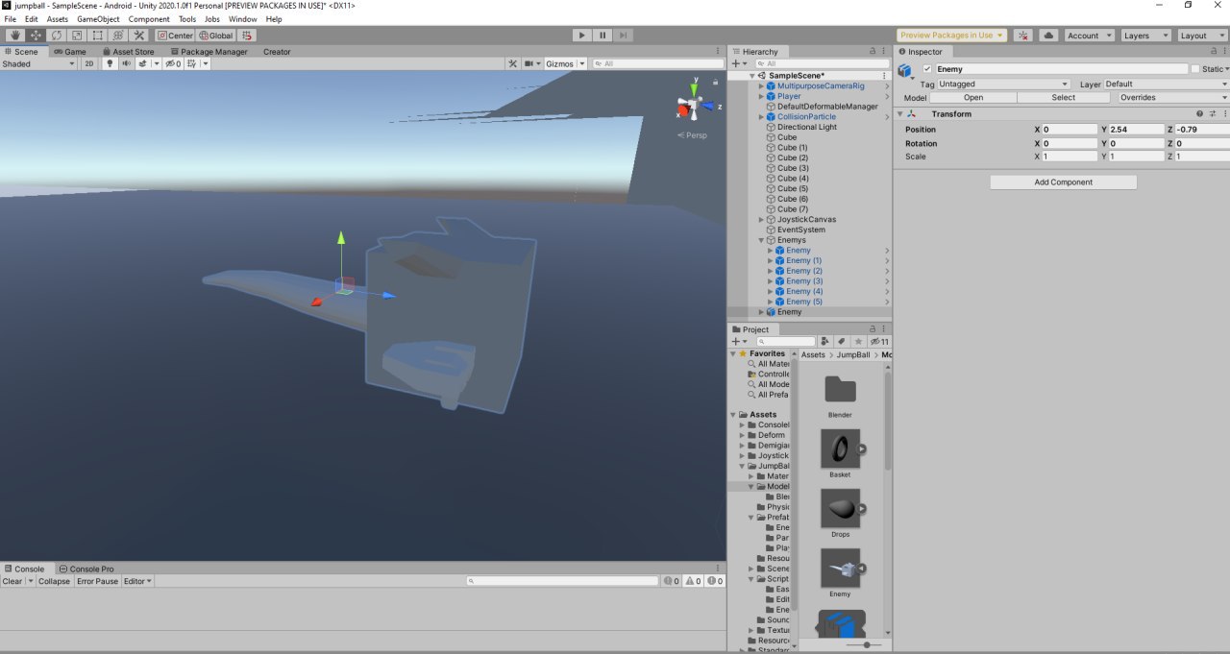
Task: Select the Move tool in the toolbar
Action: tap(36, 36)
